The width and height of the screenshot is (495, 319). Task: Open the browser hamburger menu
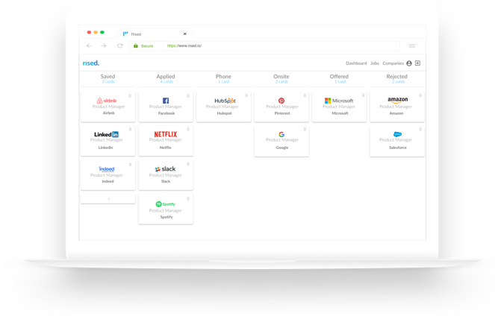(412, 45)
